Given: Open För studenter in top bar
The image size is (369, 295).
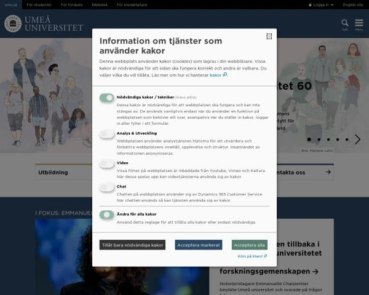Looking at the screenshot, I should (x=39, y=5).
